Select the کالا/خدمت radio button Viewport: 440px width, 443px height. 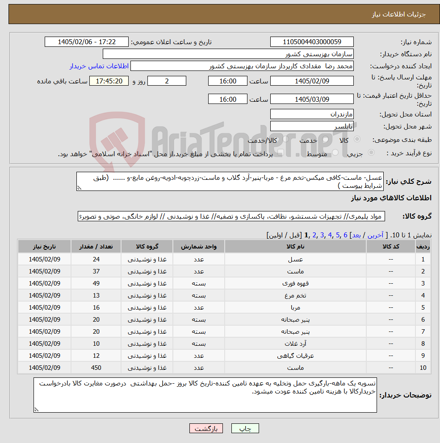point(286,139)
